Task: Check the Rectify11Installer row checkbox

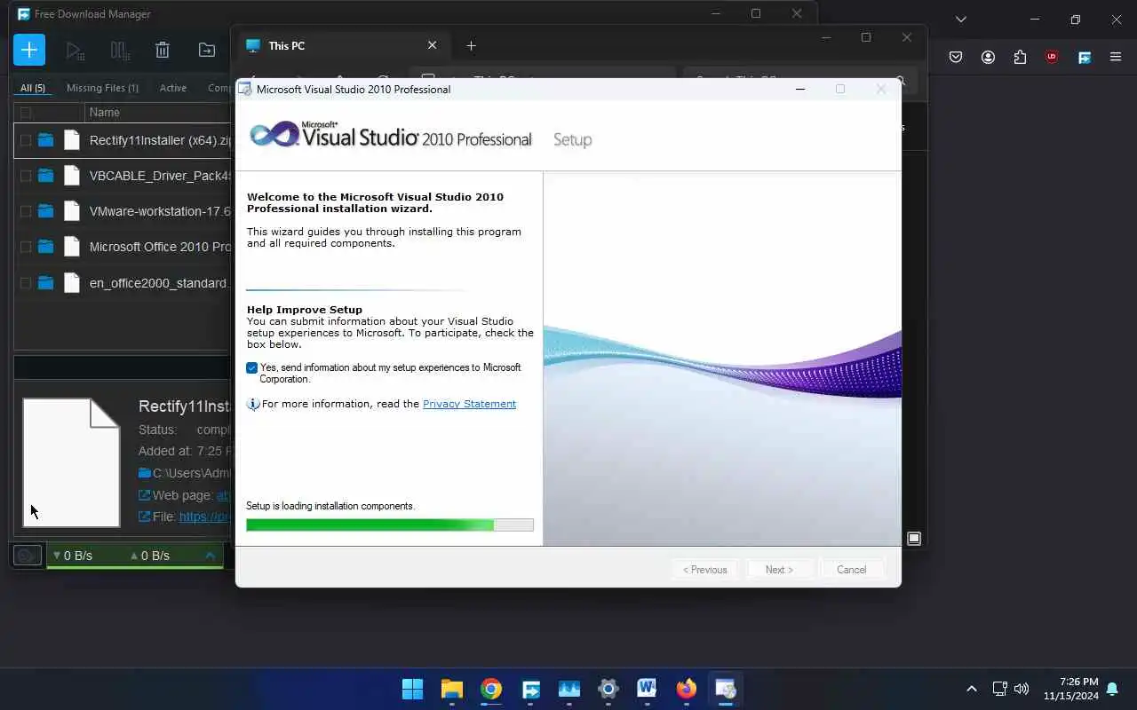Action: pyautogui.click(x=26, y=140)
